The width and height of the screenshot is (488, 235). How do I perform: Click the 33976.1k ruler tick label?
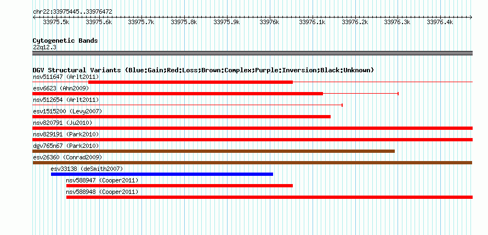point(312,22)
